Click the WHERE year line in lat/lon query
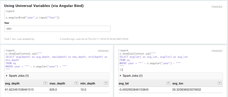228x97 pixels. point(150,63)
